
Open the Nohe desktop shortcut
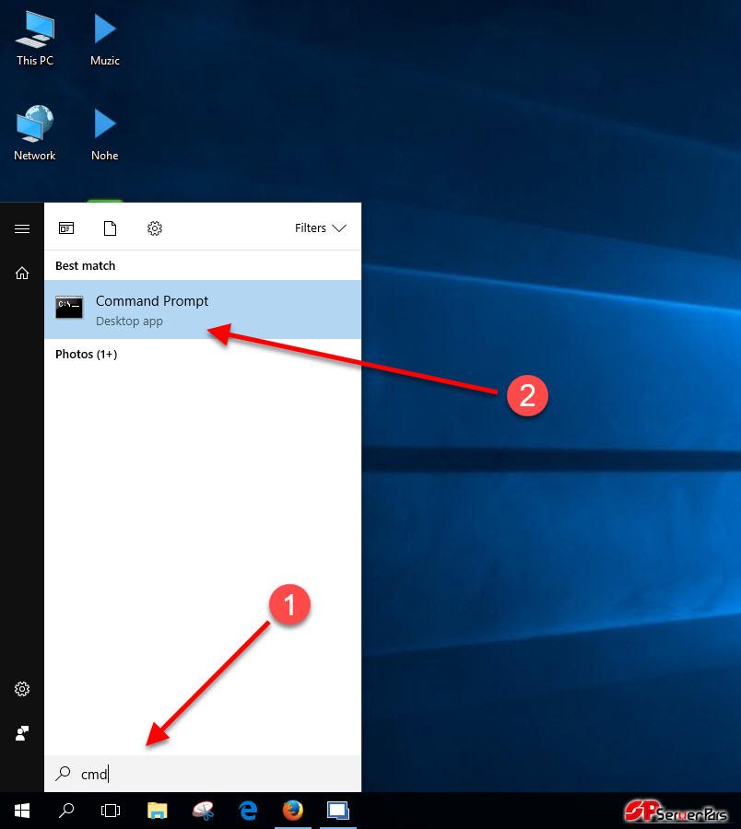coord(105,133)
